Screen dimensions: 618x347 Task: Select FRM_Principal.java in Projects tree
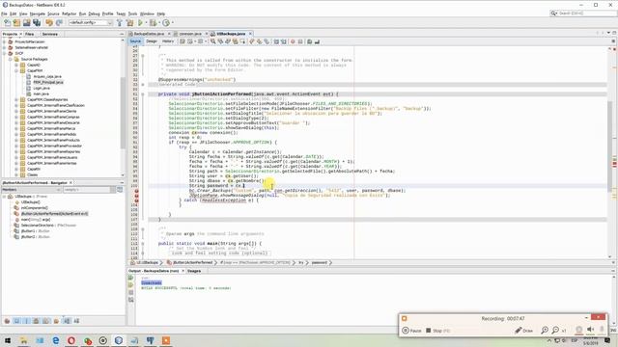(x=47, y=82)
